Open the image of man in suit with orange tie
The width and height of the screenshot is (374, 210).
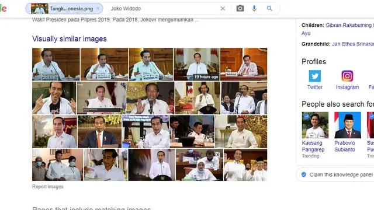coord(99,131)
